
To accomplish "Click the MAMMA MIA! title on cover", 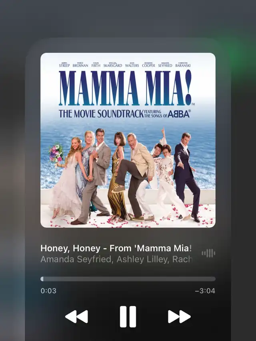I will coord(125,88).
